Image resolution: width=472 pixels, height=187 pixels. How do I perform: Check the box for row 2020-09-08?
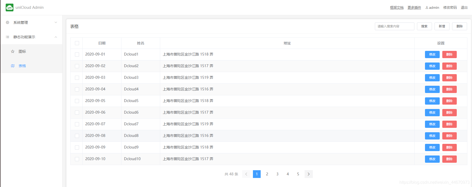[x=77, y=136]
